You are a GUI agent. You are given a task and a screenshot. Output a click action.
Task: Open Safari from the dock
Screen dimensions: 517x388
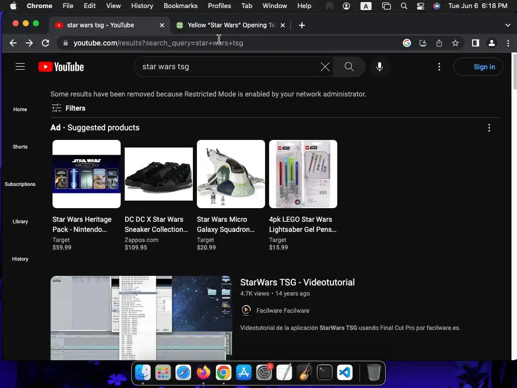183,373
